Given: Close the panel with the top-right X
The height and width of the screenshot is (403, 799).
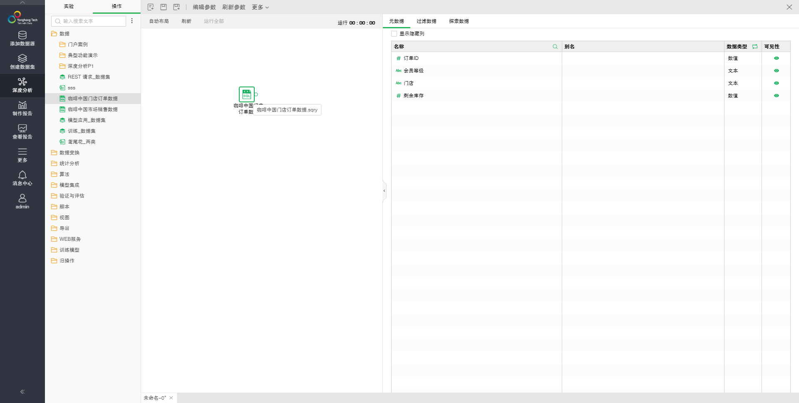Looking at the screenshot, I should pos(789,7).
